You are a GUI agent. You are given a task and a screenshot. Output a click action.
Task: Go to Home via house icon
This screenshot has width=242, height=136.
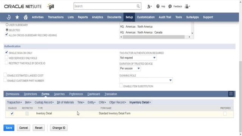click(26, 17)
